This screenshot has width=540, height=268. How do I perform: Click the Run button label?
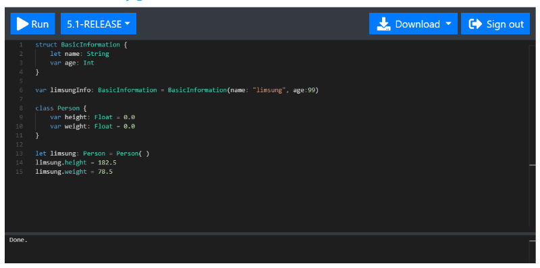point(40,24)
